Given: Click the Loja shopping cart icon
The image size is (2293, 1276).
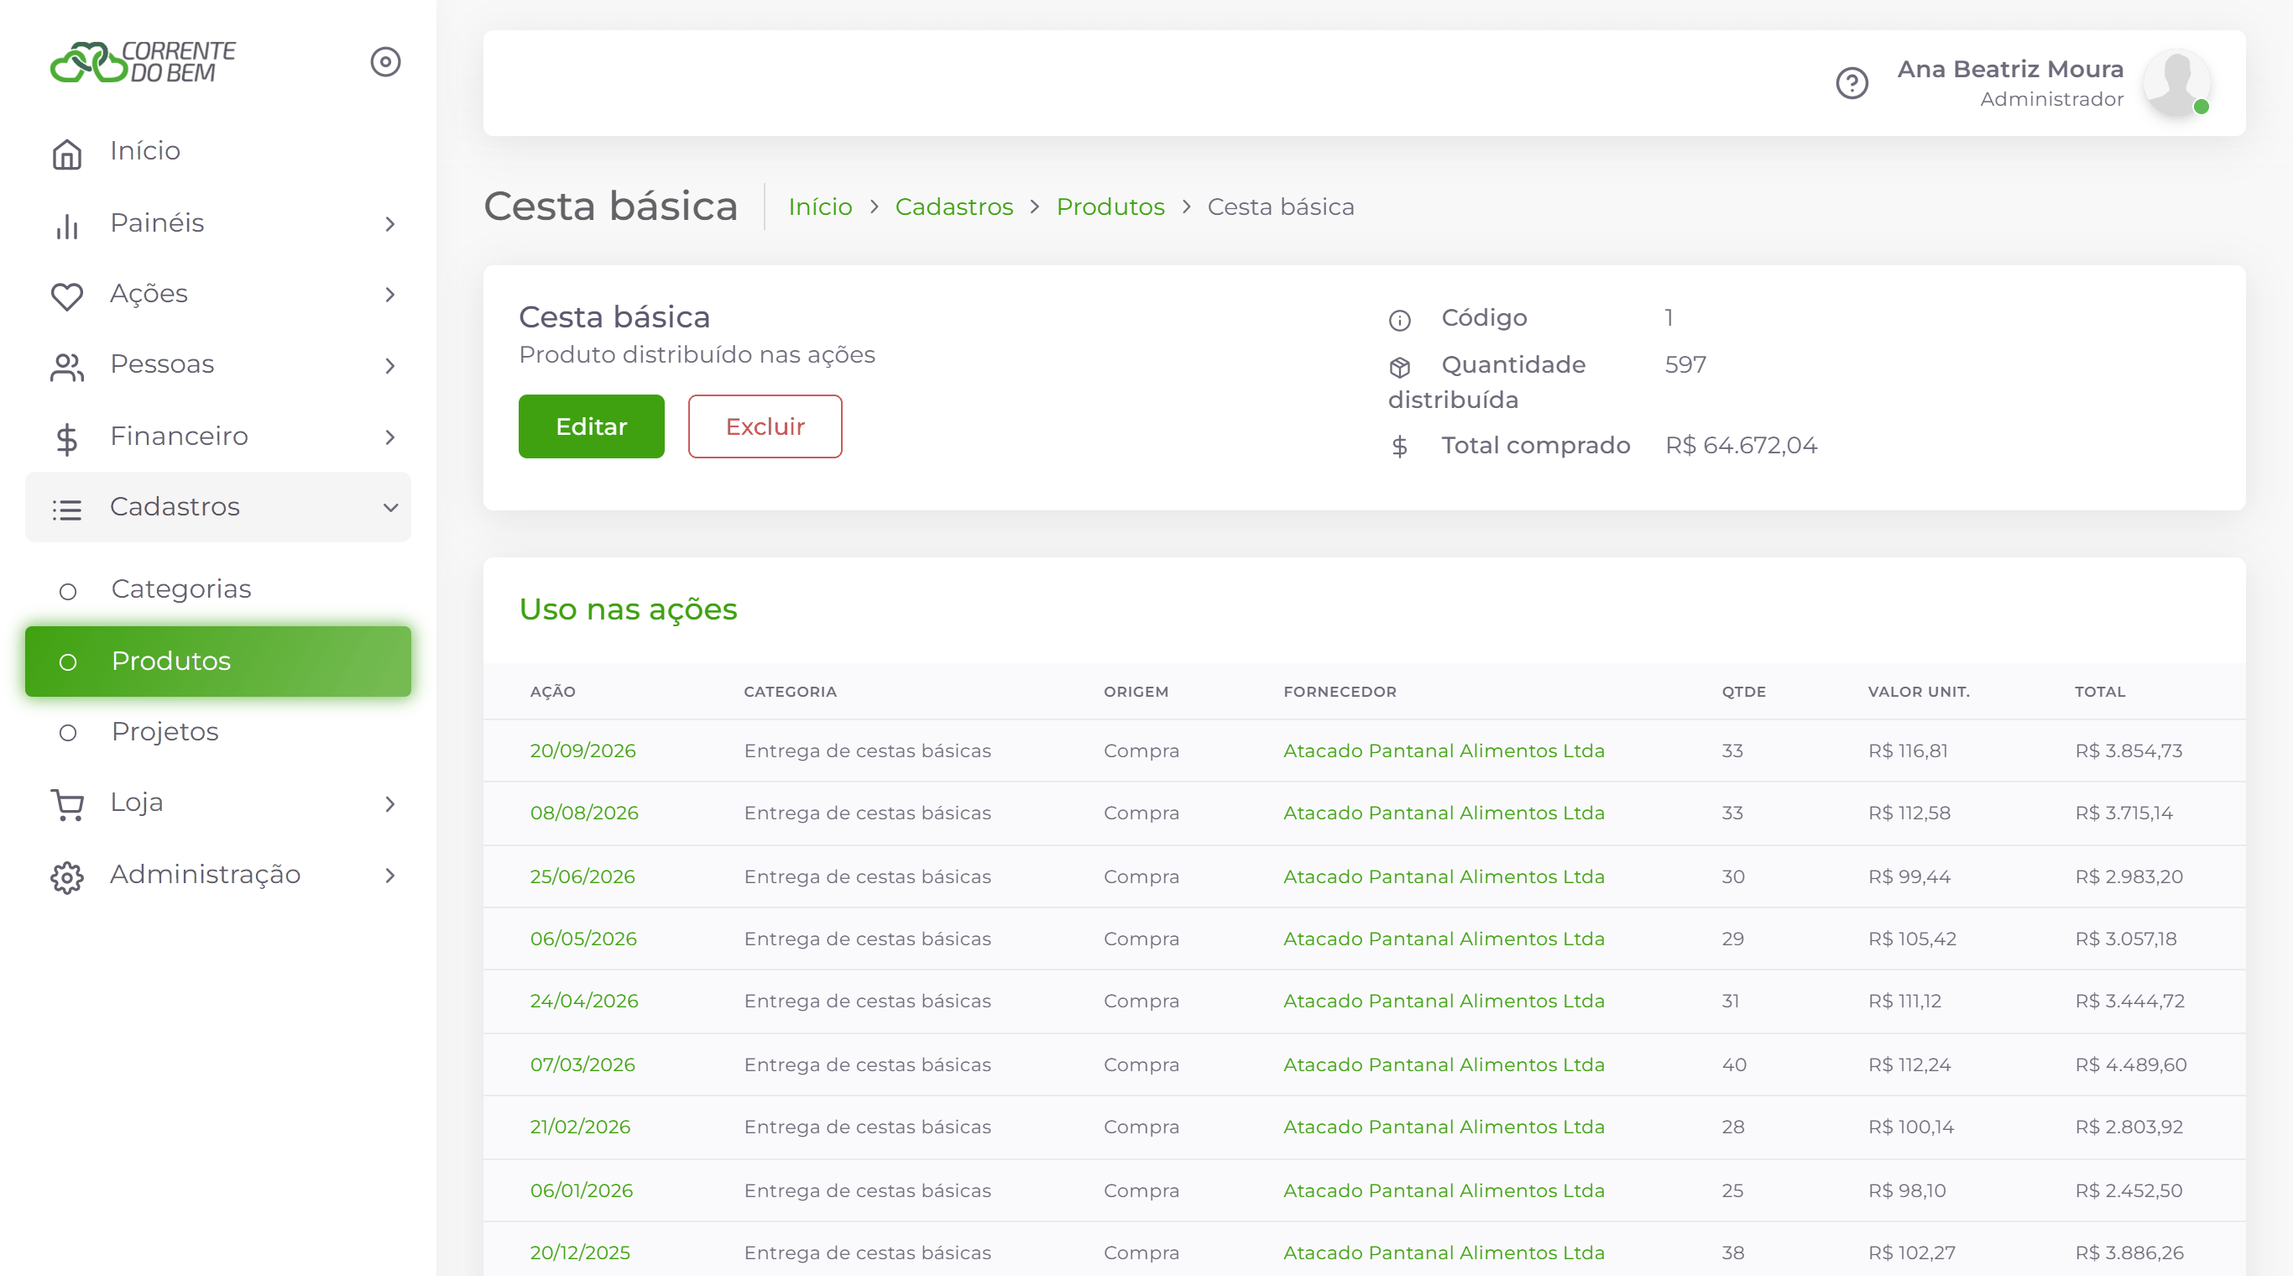Looking at the screenshot, I should pos(67,804).
